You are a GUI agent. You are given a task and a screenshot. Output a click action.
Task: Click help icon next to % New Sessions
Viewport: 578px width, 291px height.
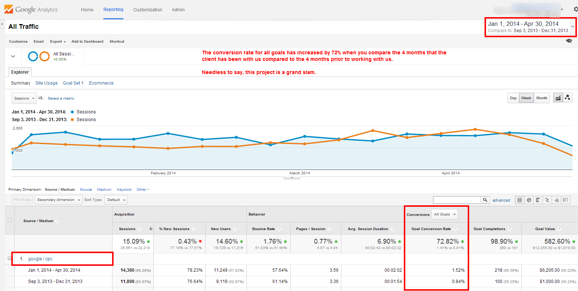point(194,229)
